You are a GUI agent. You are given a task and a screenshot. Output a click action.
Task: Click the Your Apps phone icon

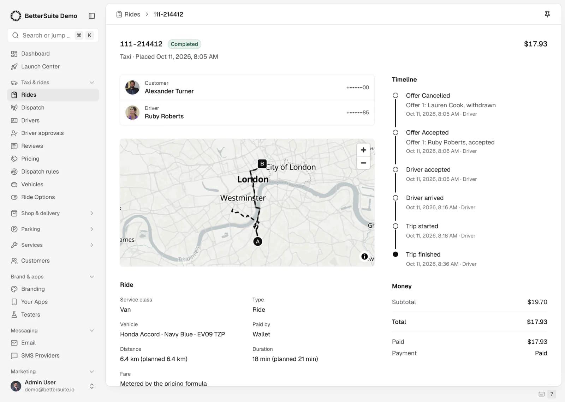click(14, 302)
